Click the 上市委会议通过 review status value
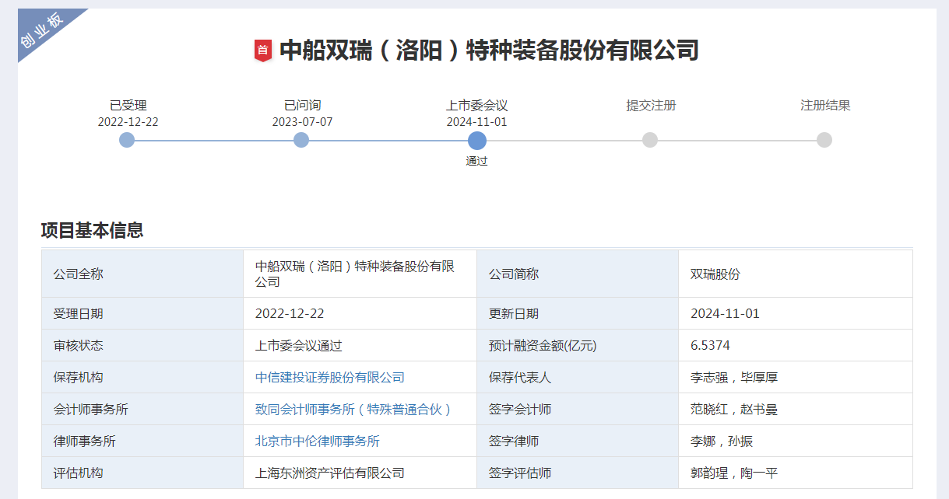This screenshot has width=949, height=499. coord(299,346)
